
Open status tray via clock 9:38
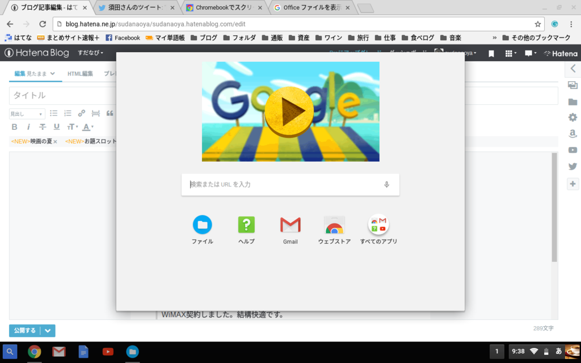(x=518, y=351)
